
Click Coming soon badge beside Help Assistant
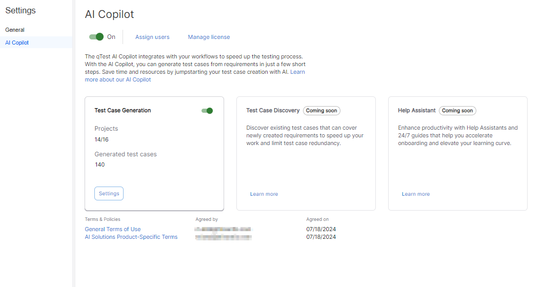coord(457,111)
